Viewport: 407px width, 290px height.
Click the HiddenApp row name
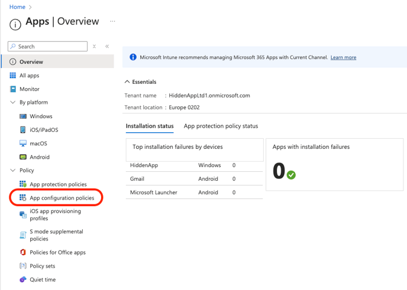point(144,165)
